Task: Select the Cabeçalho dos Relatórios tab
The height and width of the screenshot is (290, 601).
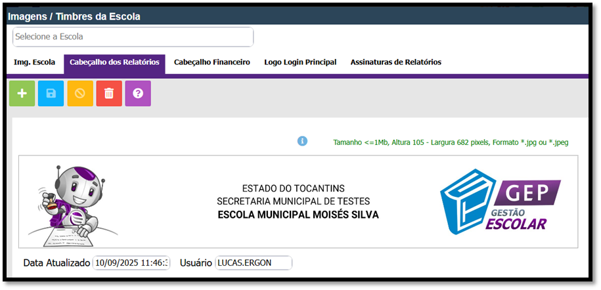Action: 114,62
